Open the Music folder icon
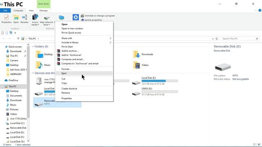Screen dimensions: 262x147 pyautogui.click(x=39, y=65)
